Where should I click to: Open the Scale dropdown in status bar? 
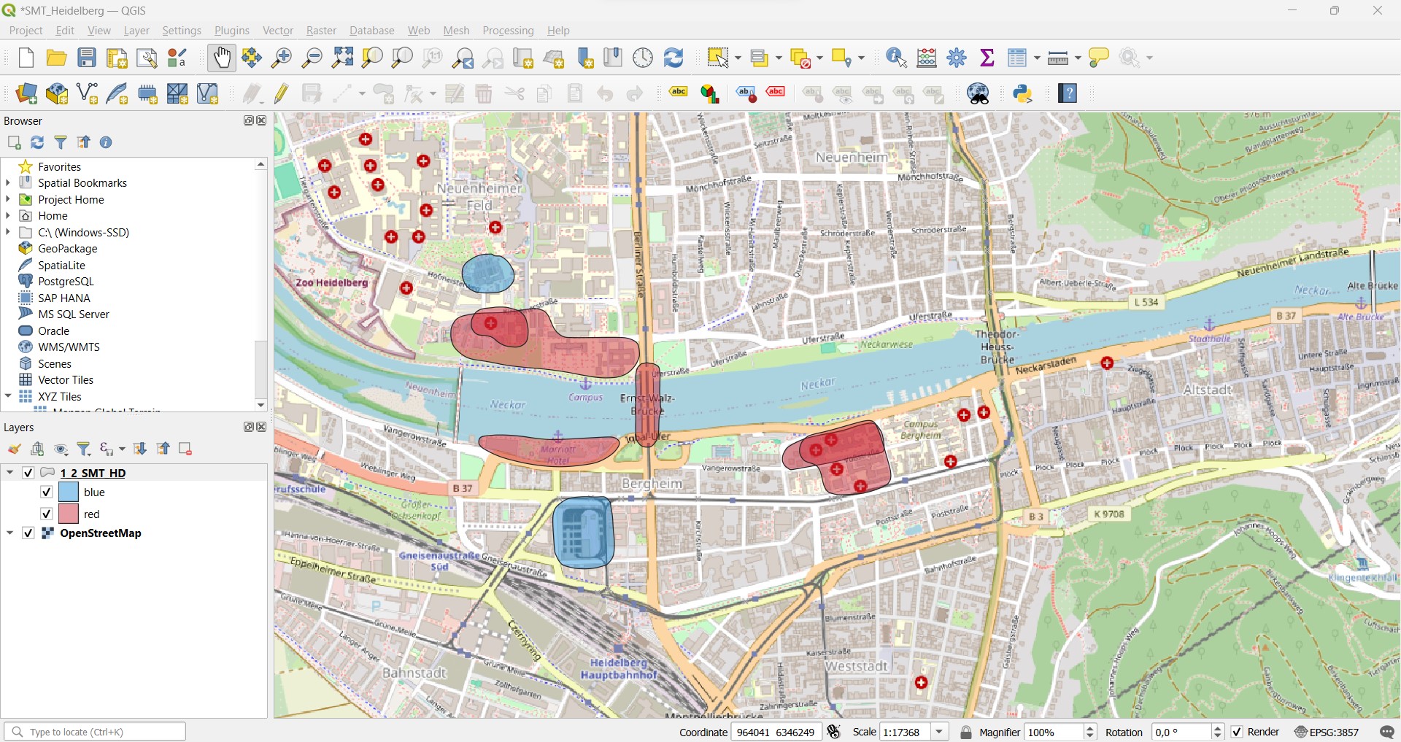click(941, 731)
